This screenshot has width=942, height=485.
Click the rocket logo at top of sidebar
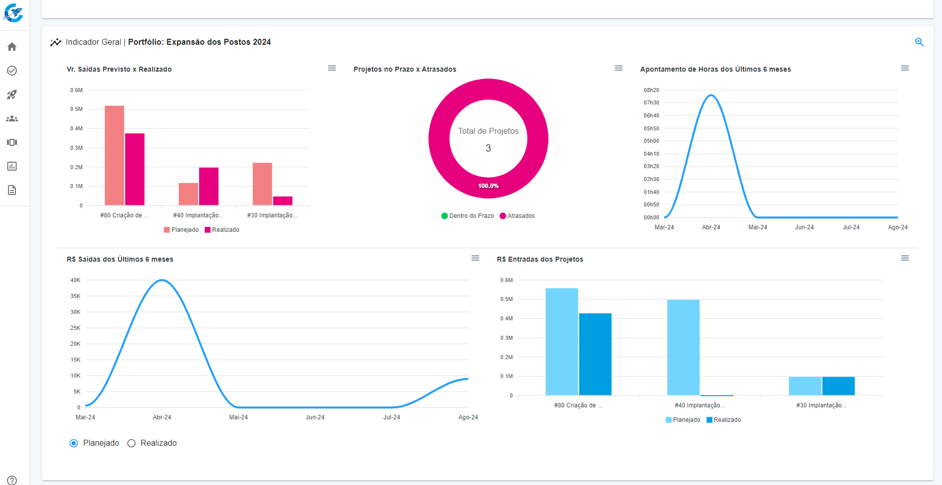tap(13, 13)
